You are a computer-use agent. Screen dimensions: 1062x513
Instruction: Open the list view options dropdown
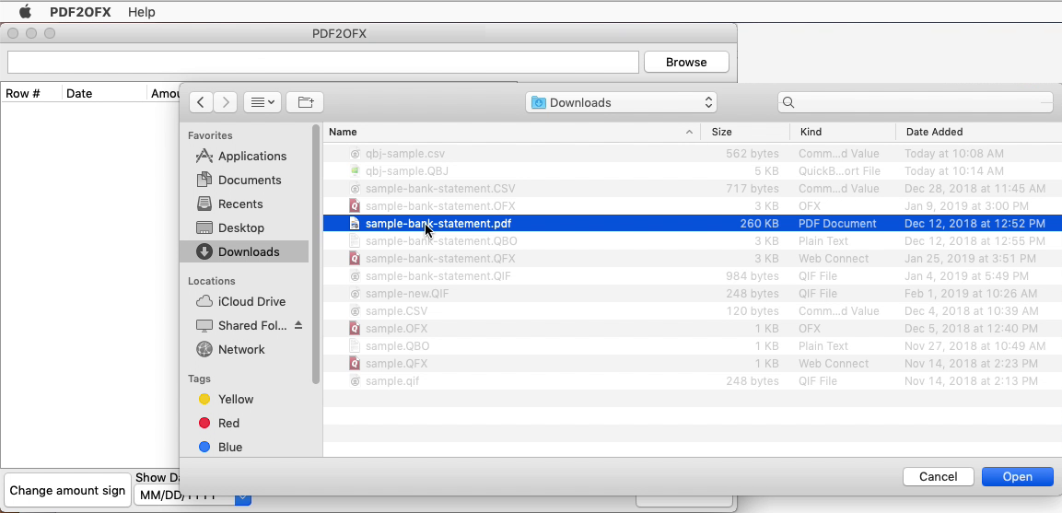pos(263,102)
